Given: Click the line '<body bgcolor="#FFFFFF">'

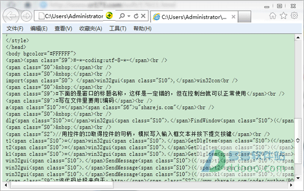Looking at the screenshot, I should (x=41, y=54).
